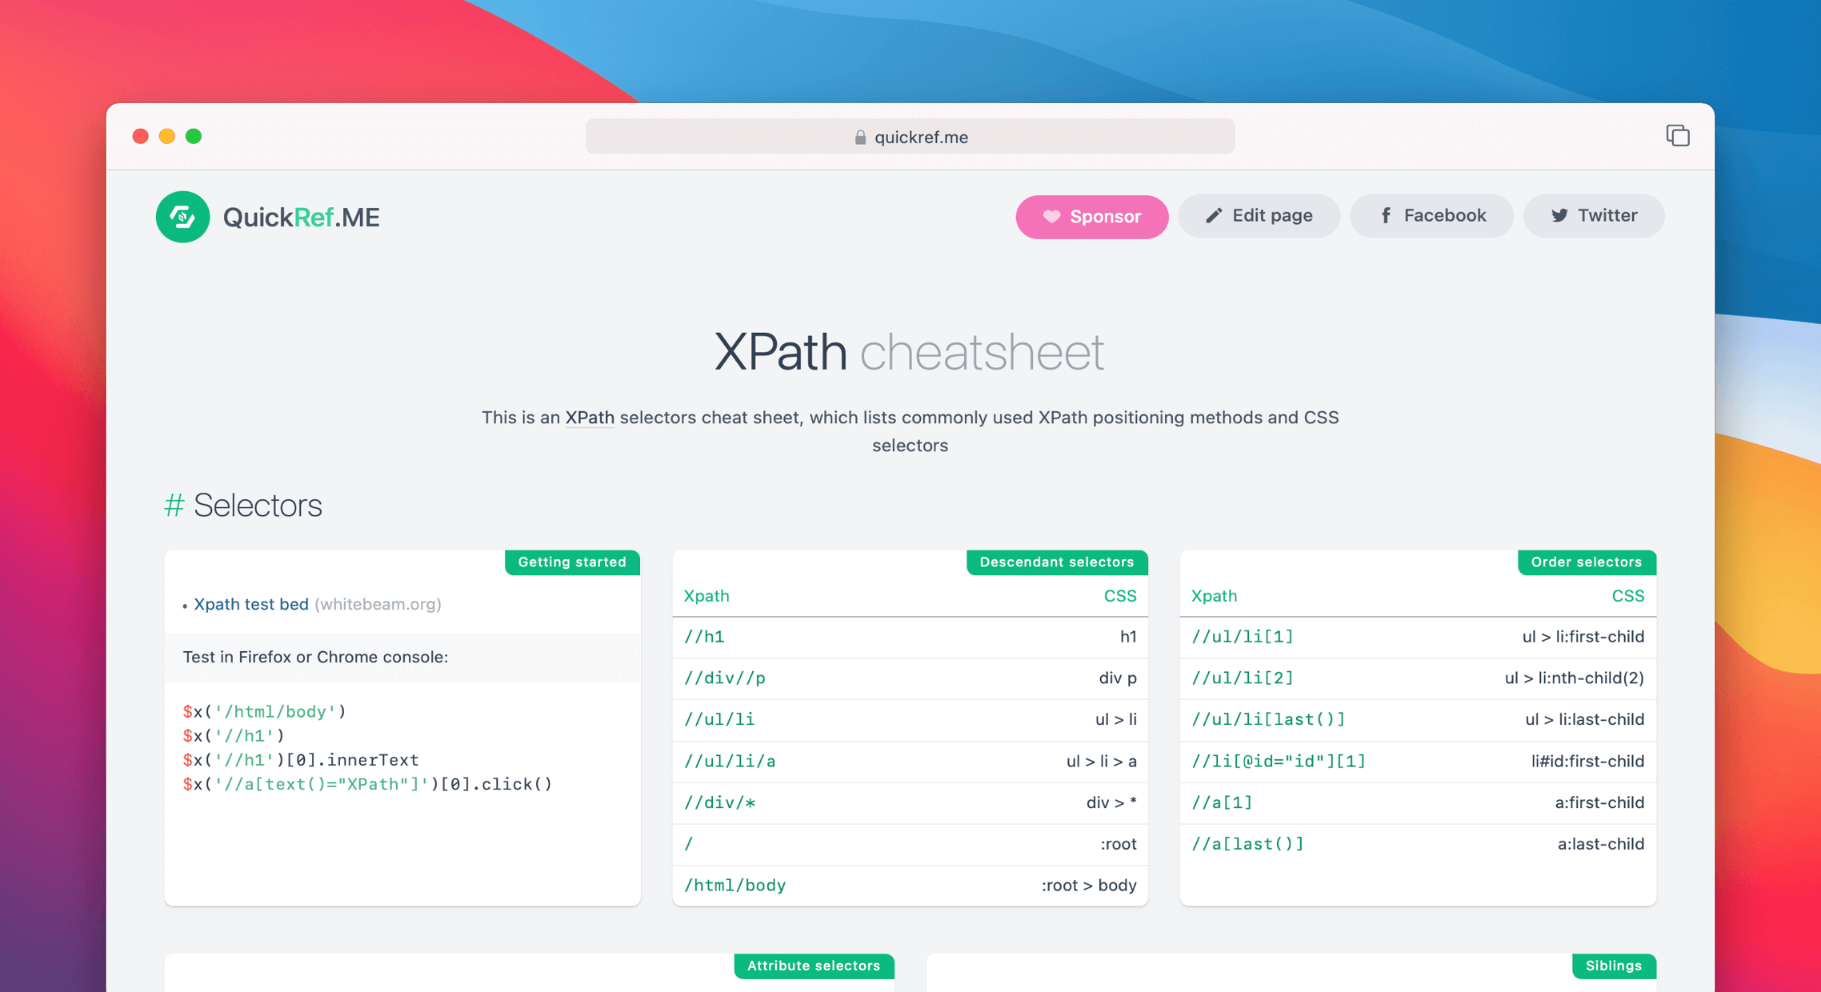
Task: Click the Descendant selectors badge
Action: click(1057, 562)
